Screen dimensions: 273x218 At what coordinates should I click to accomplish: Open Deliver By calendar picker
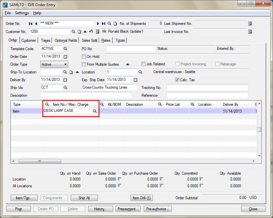coord(65,80)
